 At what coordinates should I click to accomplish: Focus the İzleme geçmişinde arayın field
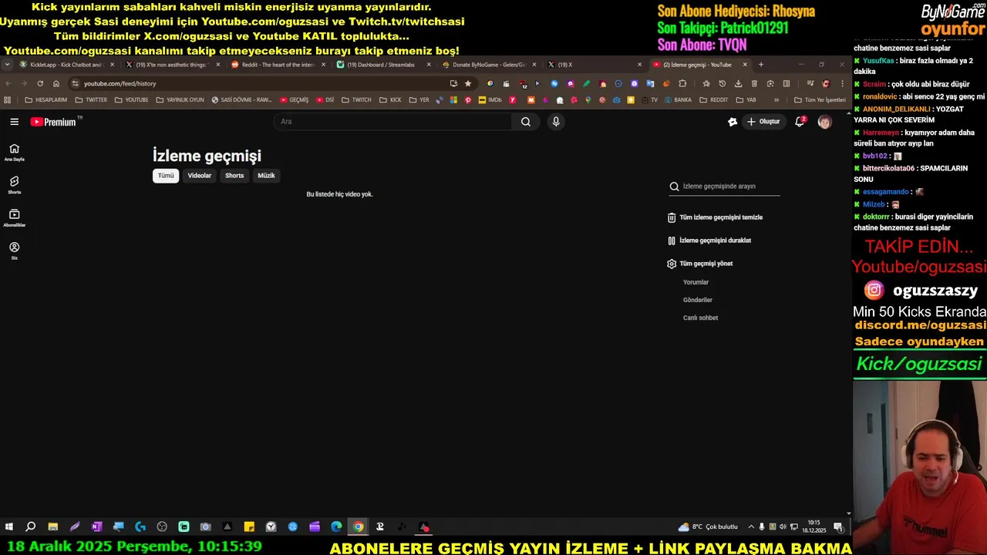(725, 187)
